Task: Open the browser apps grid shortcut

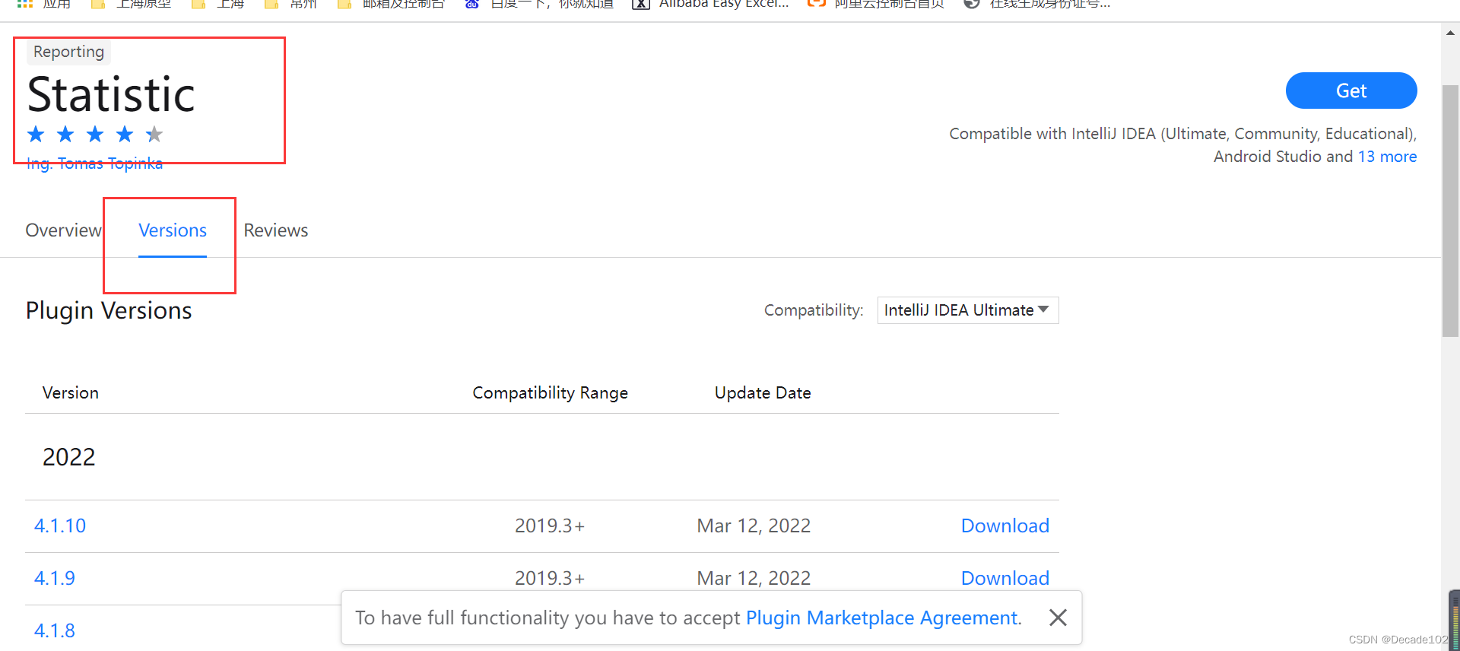Action: pos(25,4)
